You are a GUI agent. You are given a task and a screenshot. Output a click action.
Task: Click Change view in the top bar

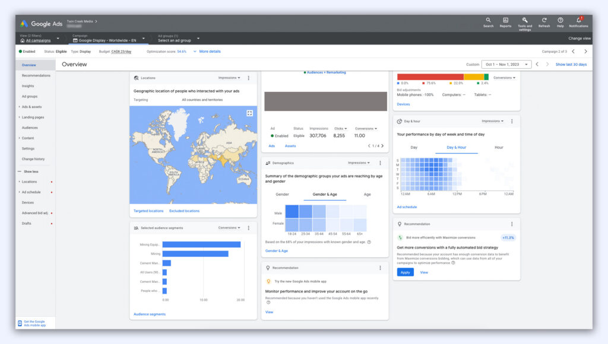click(579, 39)
